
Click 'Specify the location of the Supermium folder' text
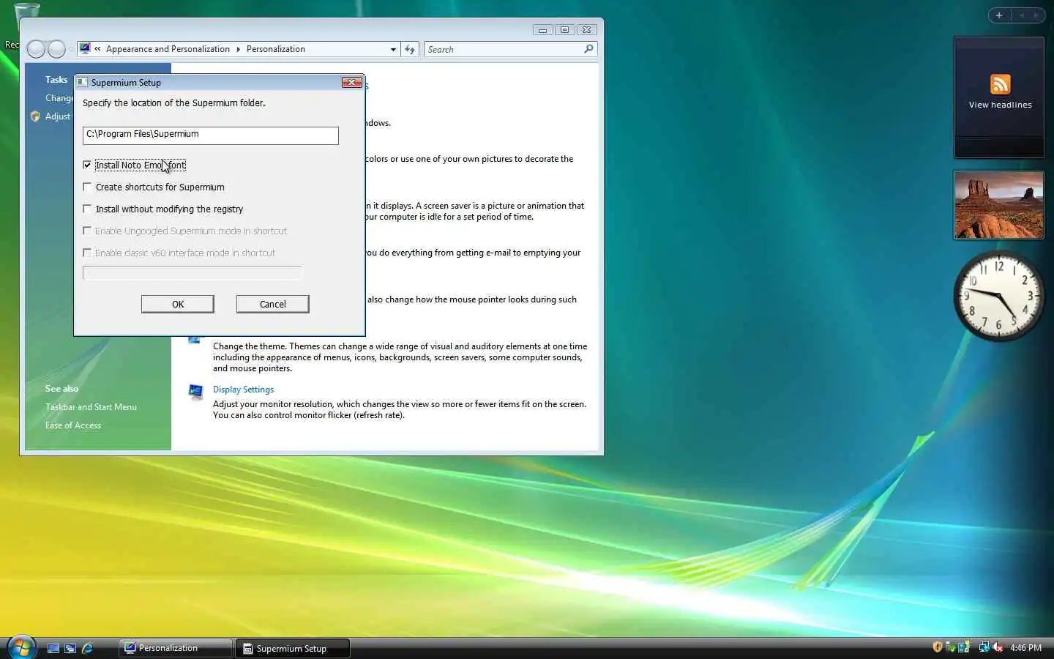[x=174, y=103]
